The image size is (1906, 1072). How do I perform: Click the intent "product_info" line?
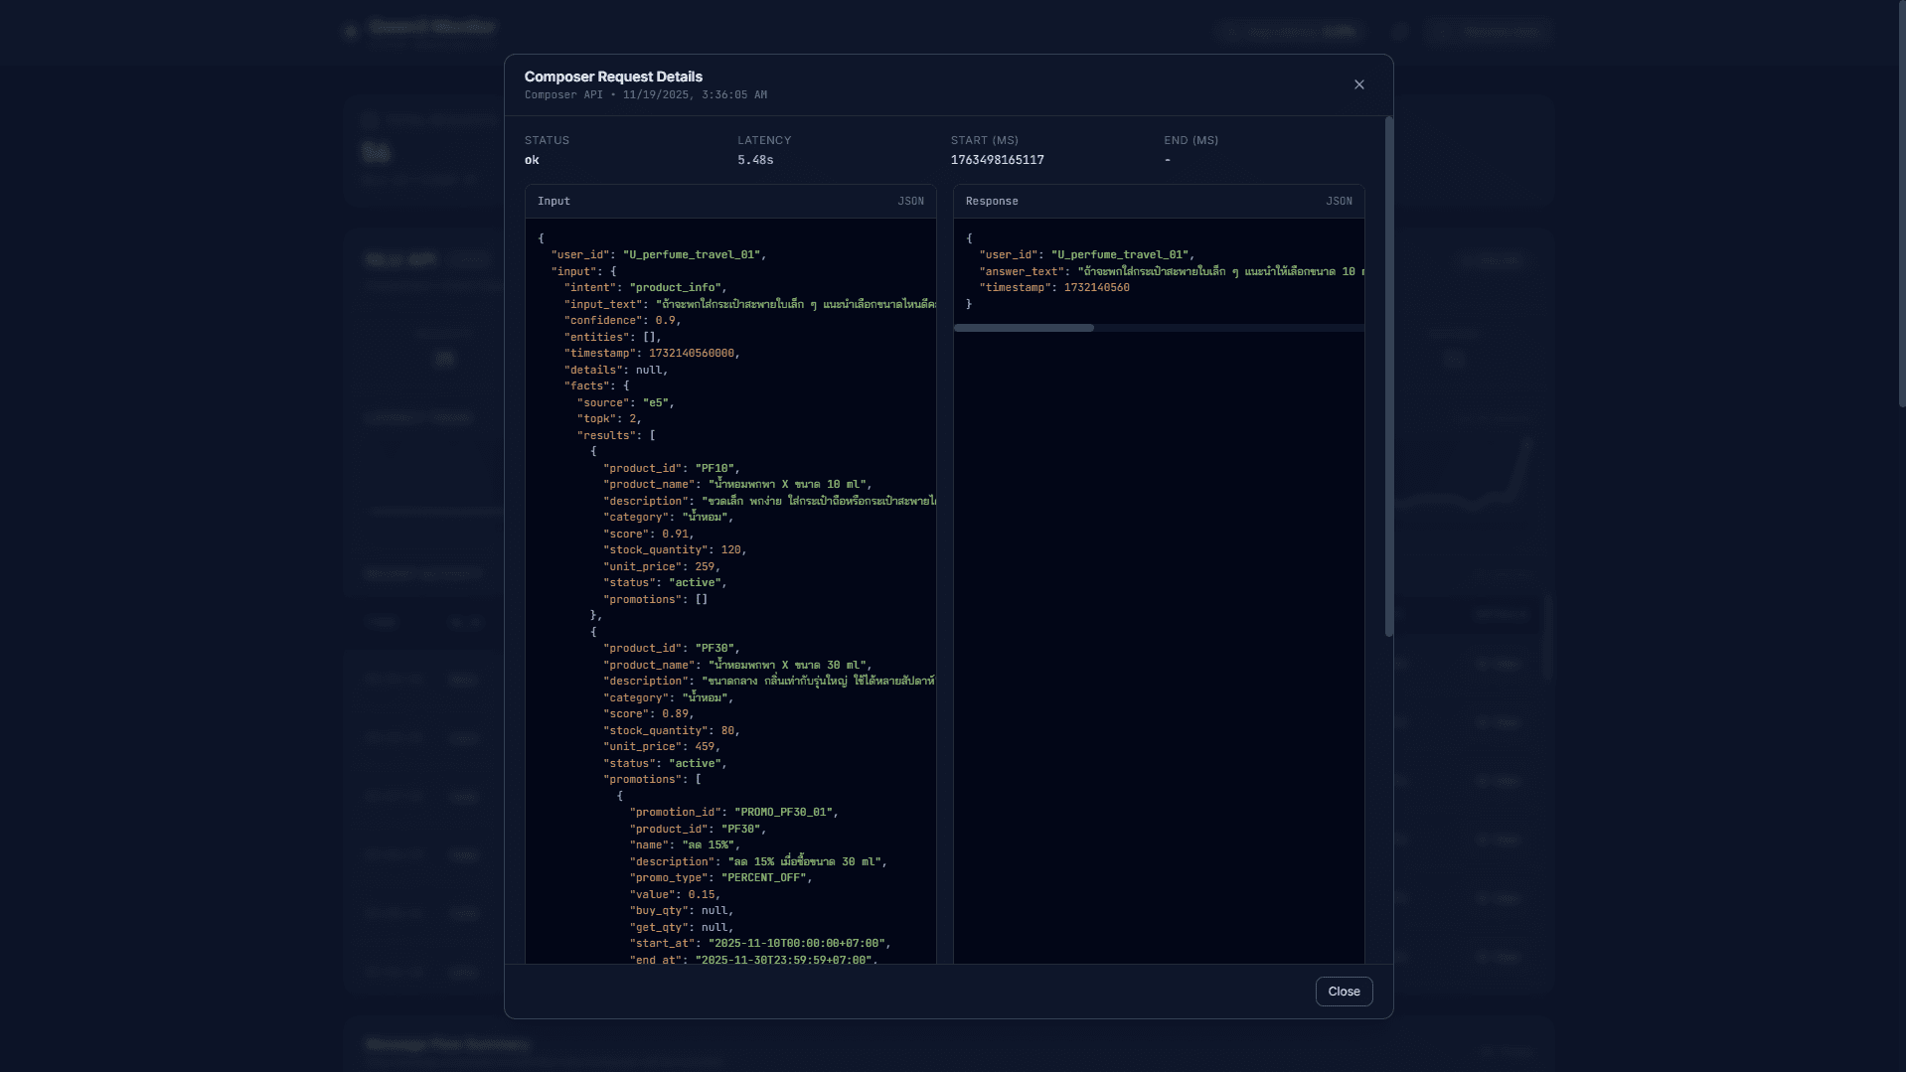pos(645,287)
